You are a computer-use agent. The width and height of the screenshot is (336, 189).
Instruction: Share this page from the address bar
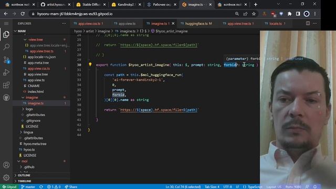(x=245, y=14)
